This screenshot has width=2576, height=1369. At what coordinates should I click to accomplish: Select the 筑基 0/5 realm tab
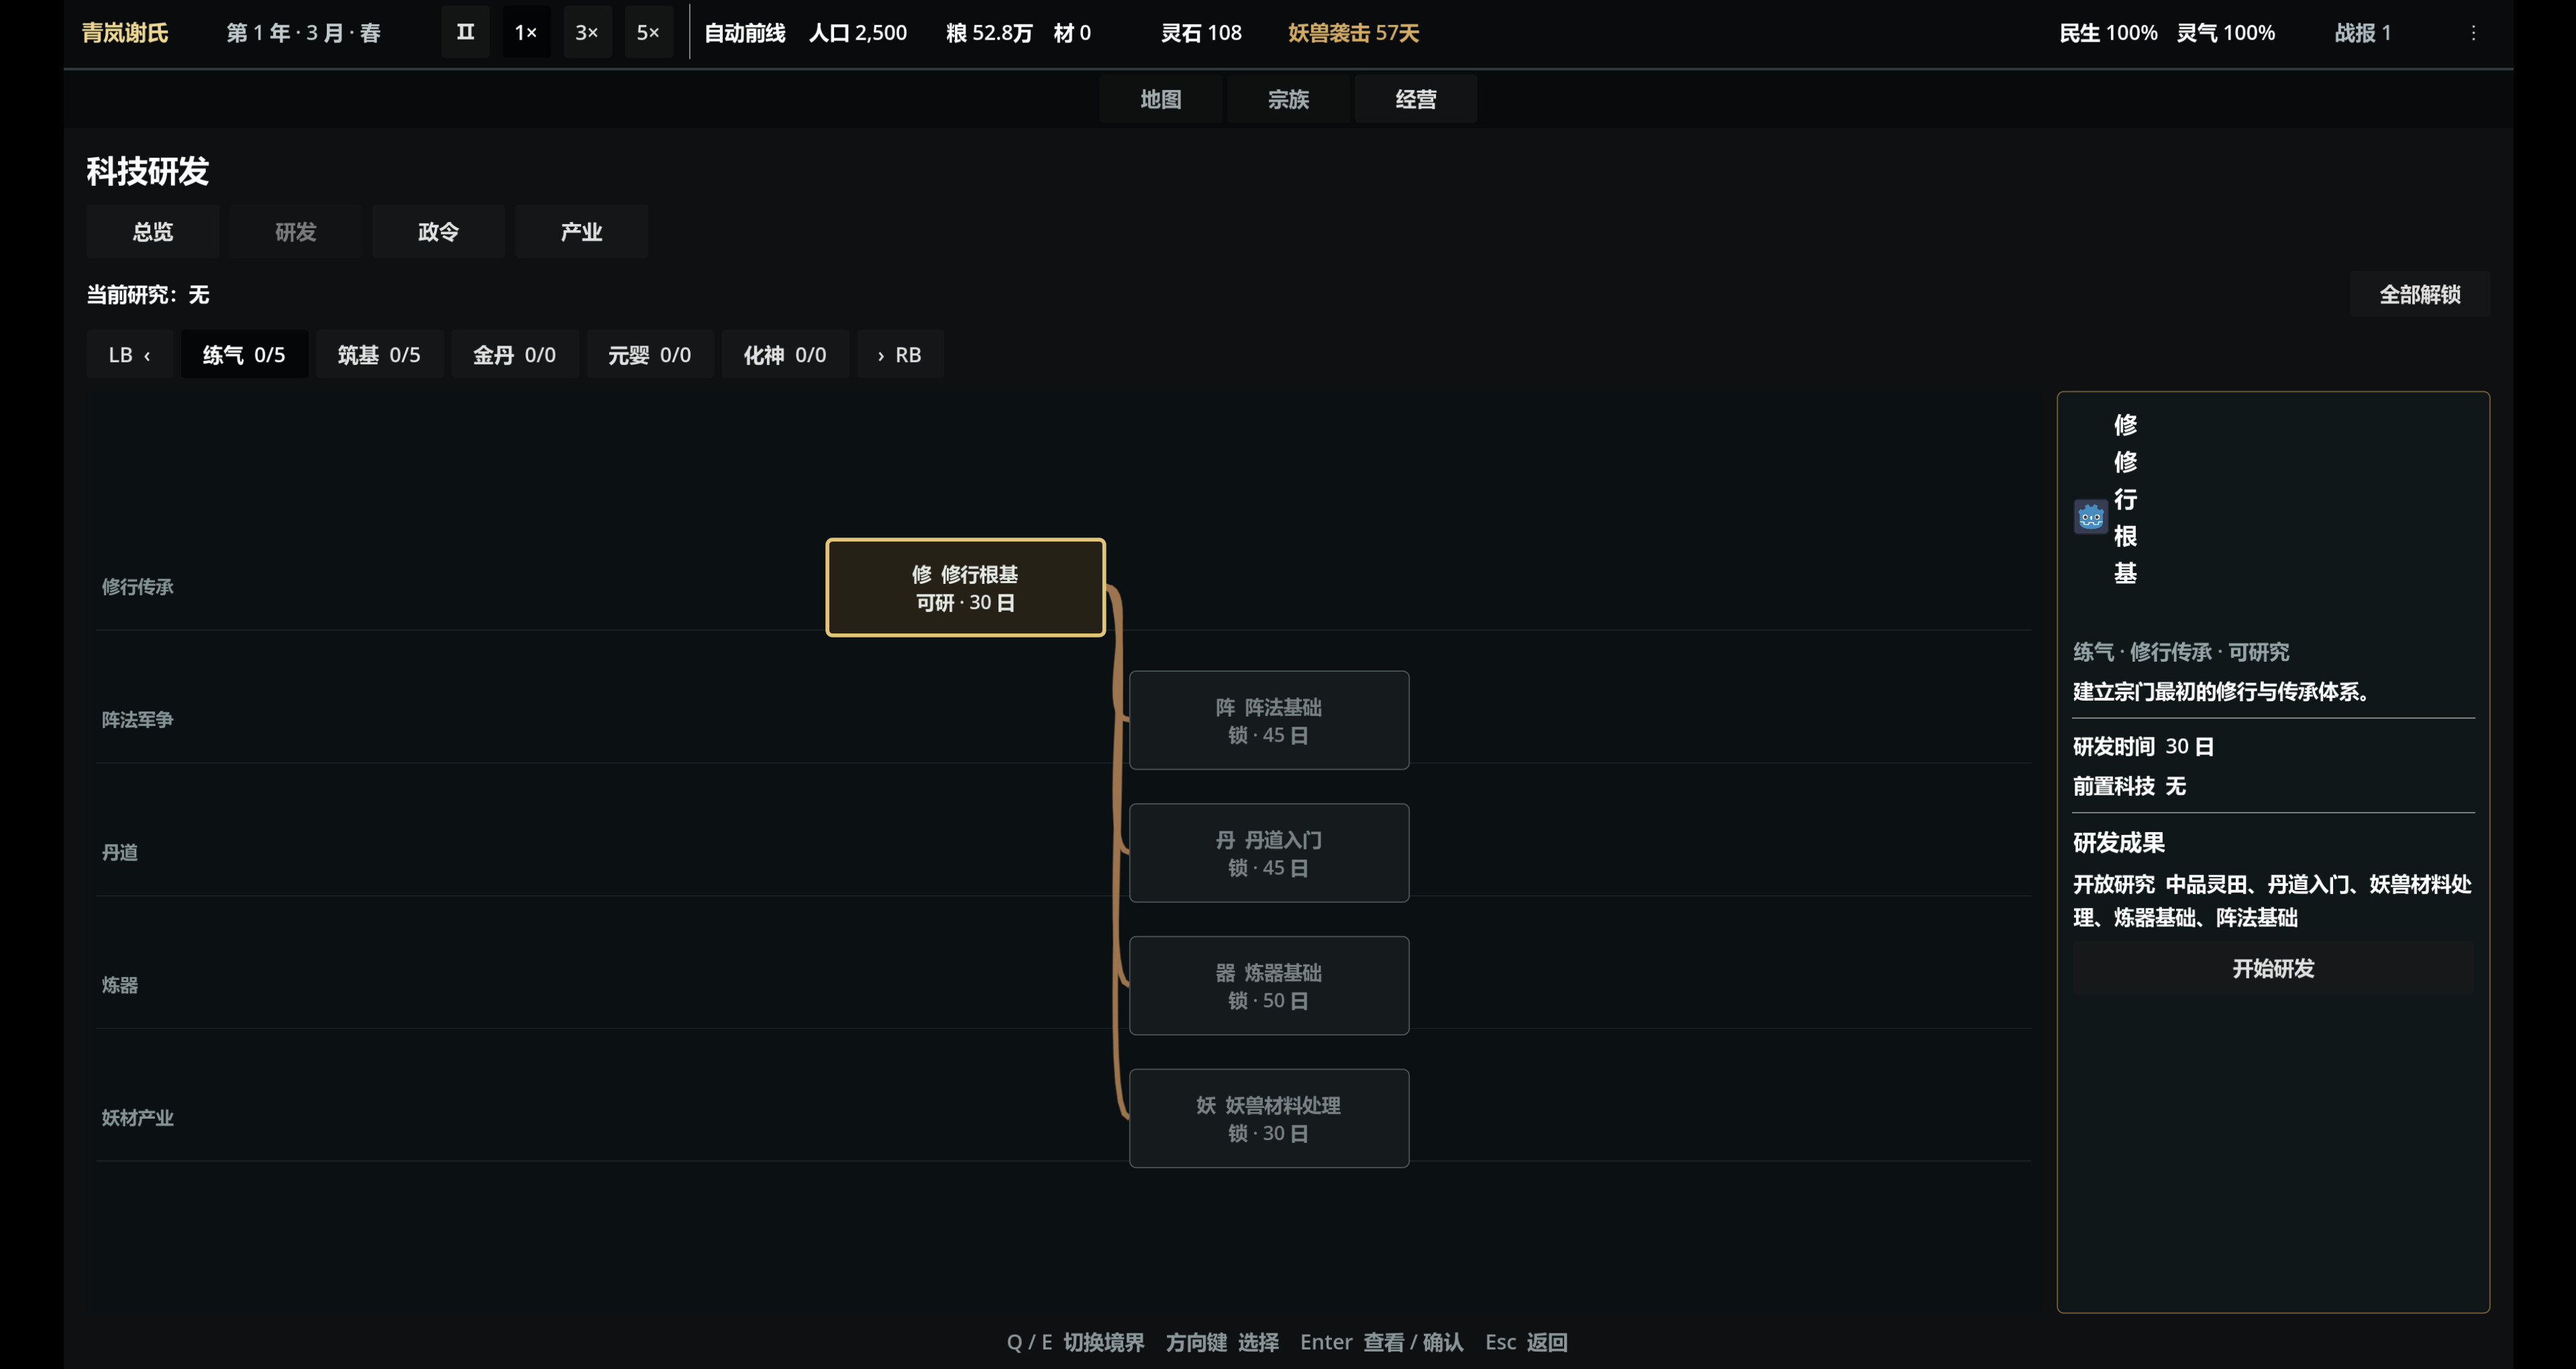tap(379, 355)
